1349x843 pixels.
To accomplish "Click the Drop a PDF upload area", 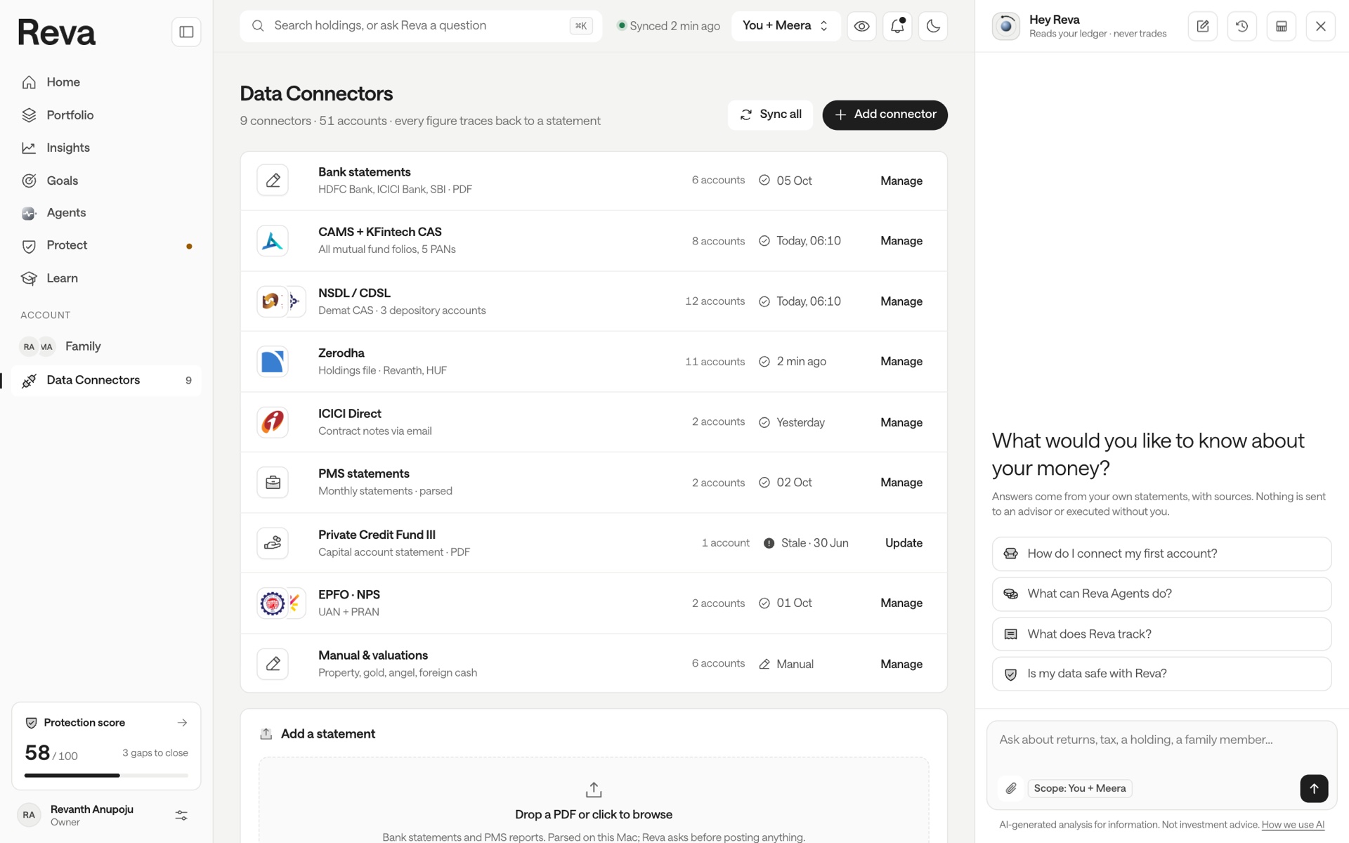I will 594,801.
